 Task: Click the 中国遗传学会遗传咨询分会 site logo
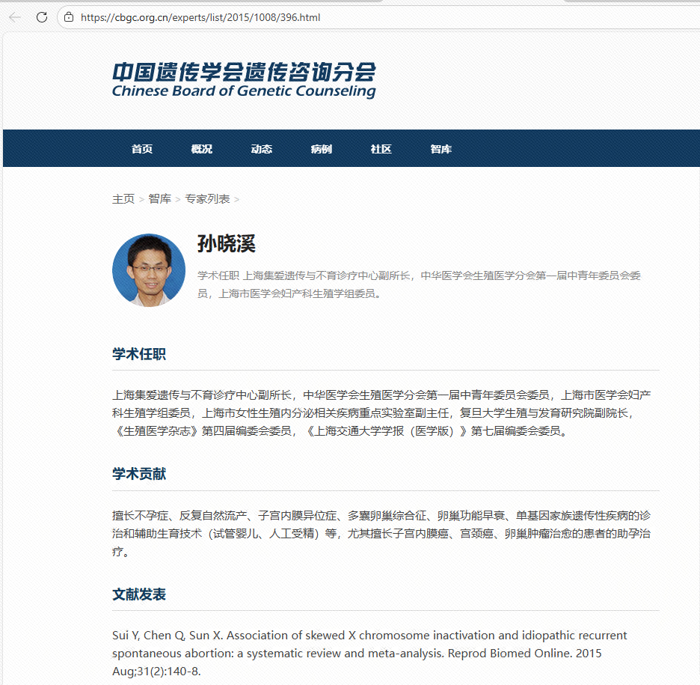coord(244,80)
